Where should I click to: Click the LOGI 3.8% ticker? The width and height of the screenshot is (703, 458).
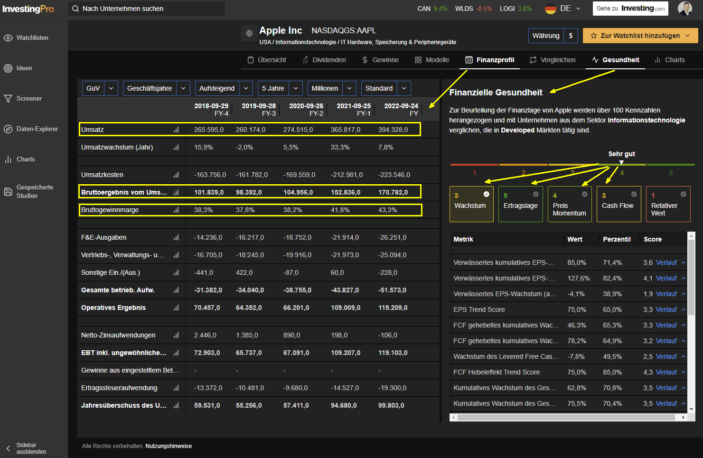point(516,9)
